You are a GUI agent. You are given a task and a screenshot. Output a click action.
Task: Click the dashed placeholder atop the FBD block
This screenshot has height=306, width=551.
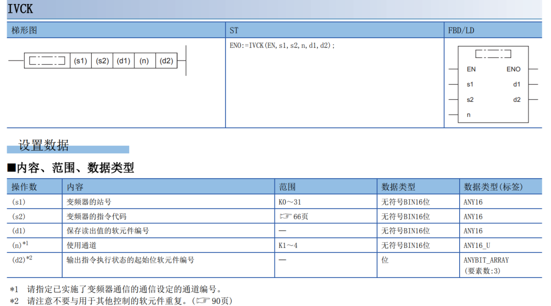click(493, 53)
